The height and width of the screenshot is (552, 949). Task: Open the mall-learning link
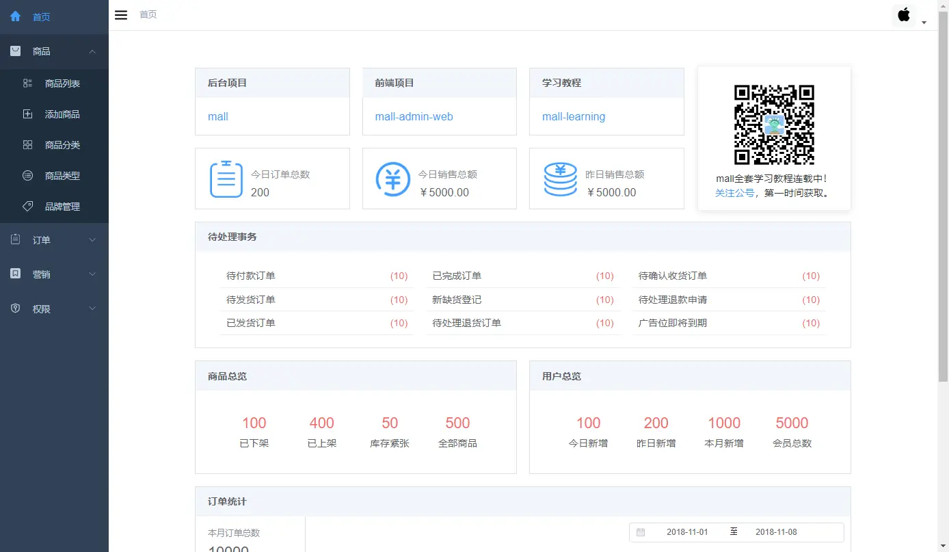tap(574, 117)
